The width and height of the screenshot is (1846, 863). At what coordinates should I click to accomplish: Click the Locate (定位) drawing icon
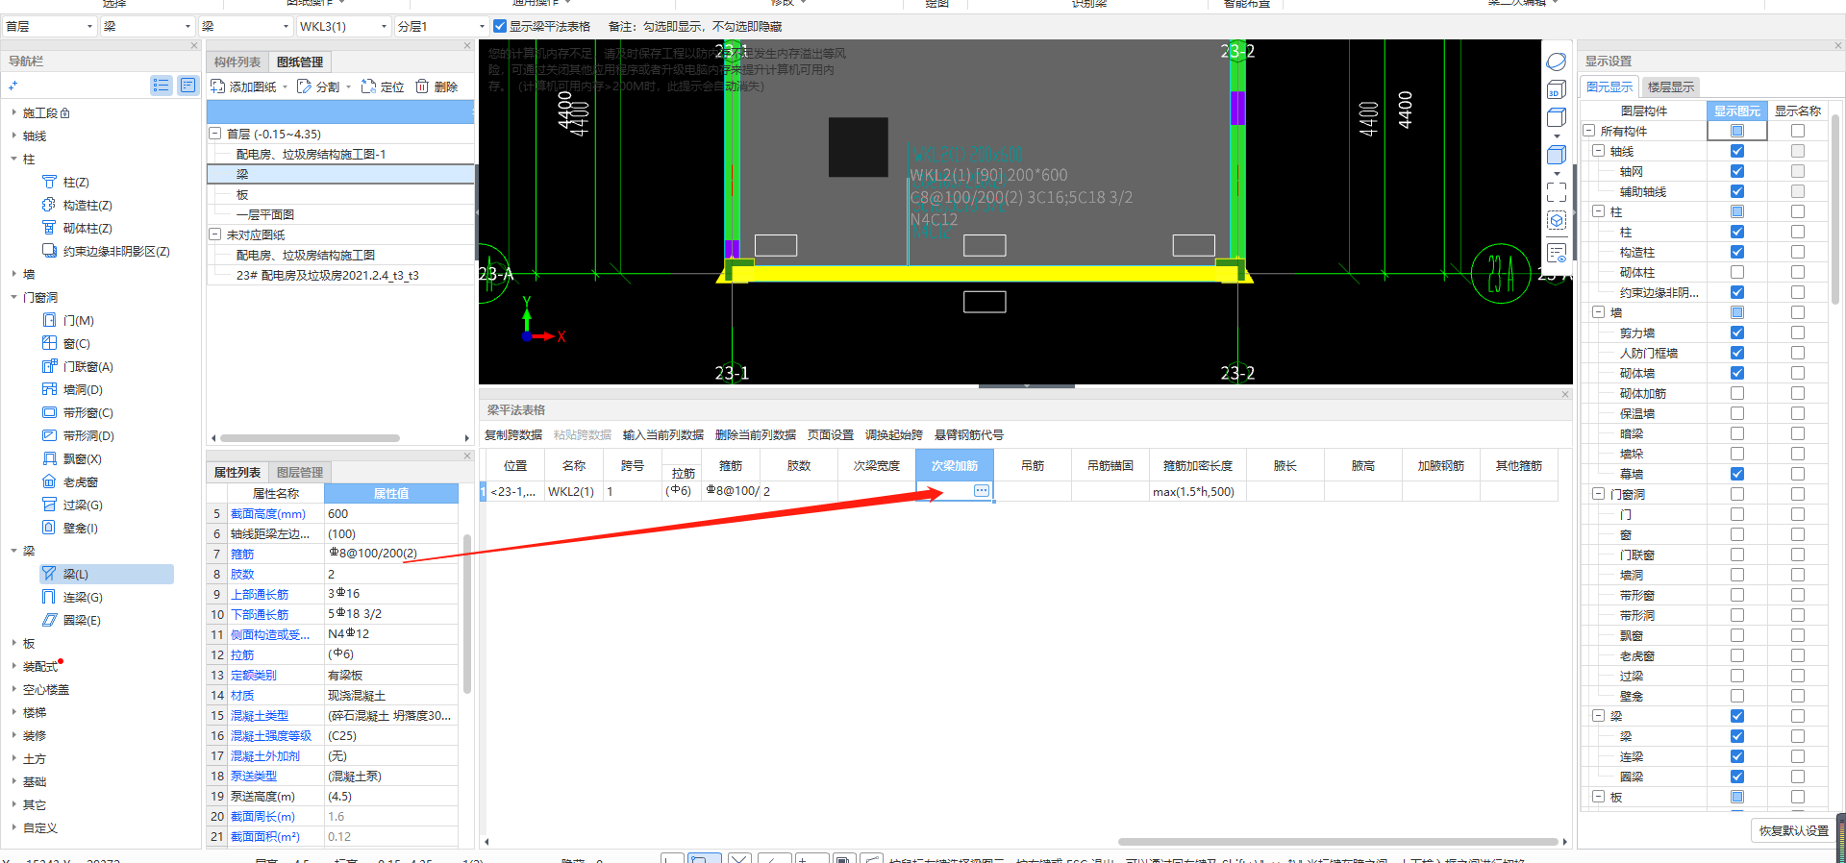[368, 86]
